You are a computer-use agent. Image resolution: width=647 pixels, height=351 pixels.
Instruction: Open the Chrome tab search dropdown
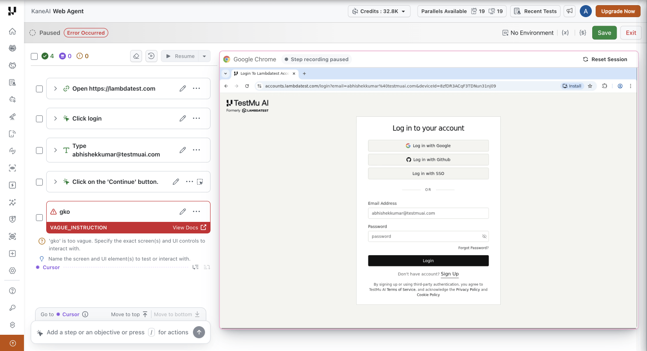pyautogui.click(x=226, y=74)
